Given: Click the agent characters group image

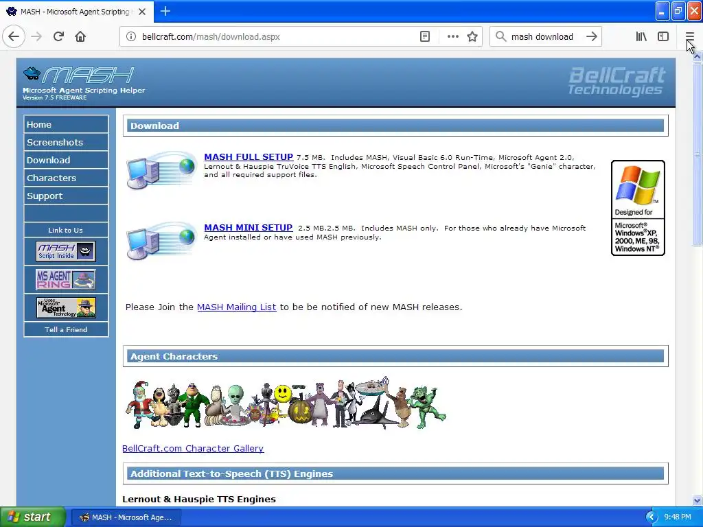Looking at the screenshot, I should (x=286, y=403).
